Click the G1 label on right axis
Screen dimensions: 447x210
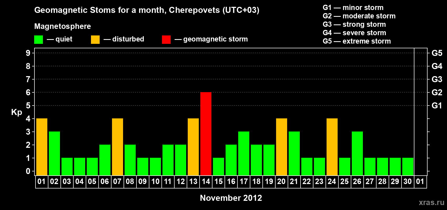pyautogui.click(x=437, y=106)
